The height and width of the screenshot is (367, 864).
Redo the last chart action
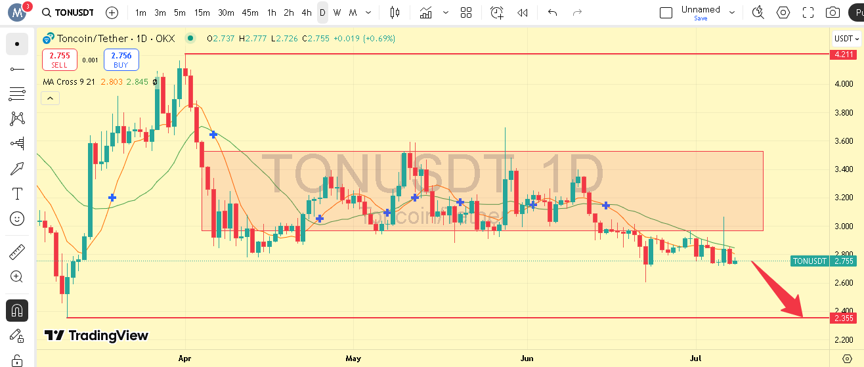click(x=577, y=12)
